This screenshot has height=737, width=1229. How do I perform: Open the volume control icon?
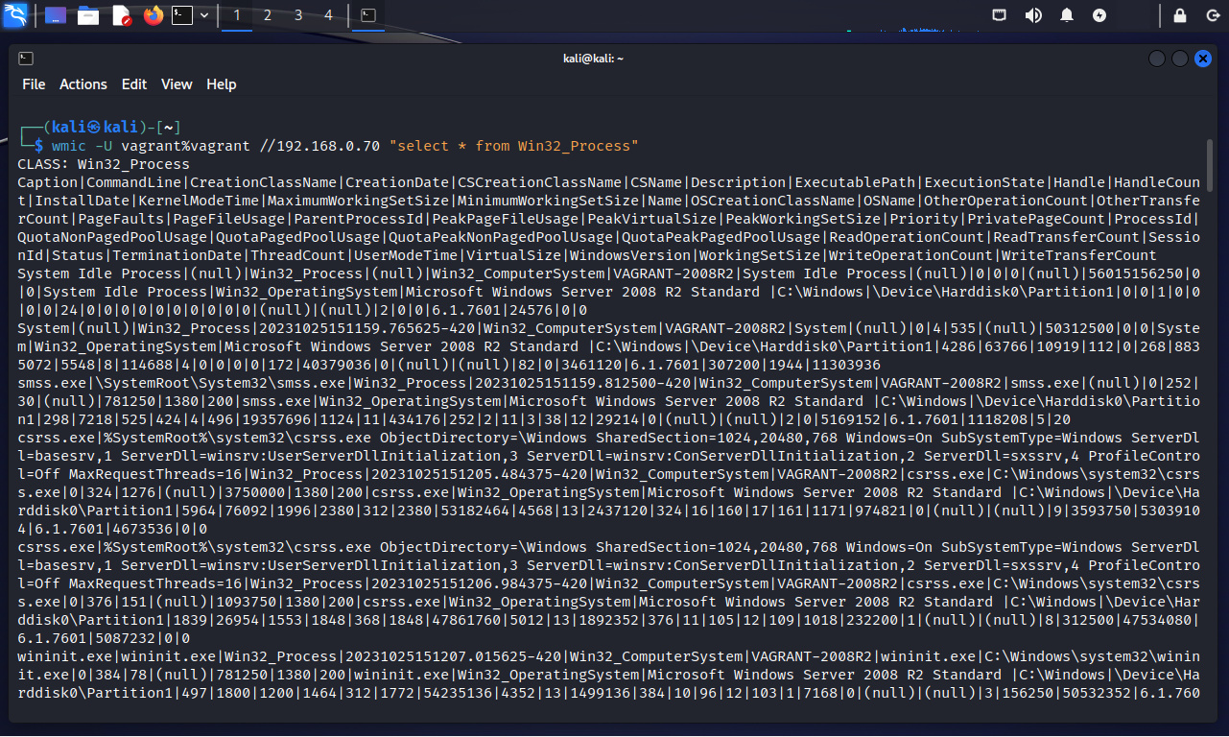pos(1033,15)
